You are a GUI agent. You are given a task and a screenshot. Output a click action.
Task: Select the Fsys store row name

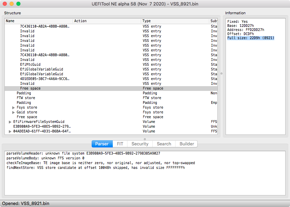pyautogui.click(x=27, y=107)
